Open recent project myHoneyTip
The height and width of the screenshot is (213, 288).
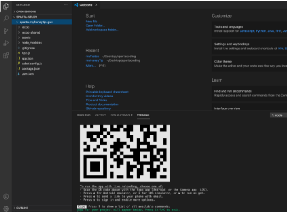[x=94, y=60]
